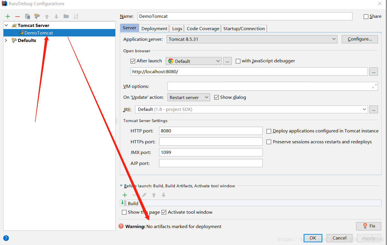This screenshot has height=245, width=387.
Task: Click the AJP port field
Action: tap(211, 163)
